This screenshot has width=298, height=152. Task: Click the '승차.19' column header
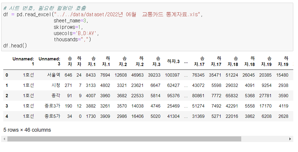[x=266, y=61]
